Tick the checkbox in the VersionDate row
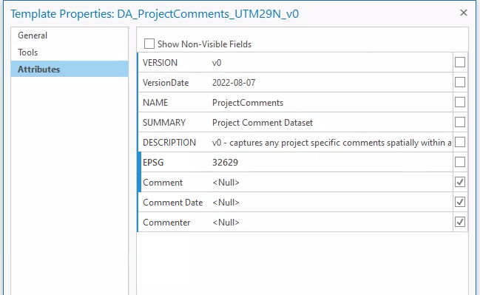Image resolution: width=480 pixels, height=295 pixels. click(x=460, y=82)
